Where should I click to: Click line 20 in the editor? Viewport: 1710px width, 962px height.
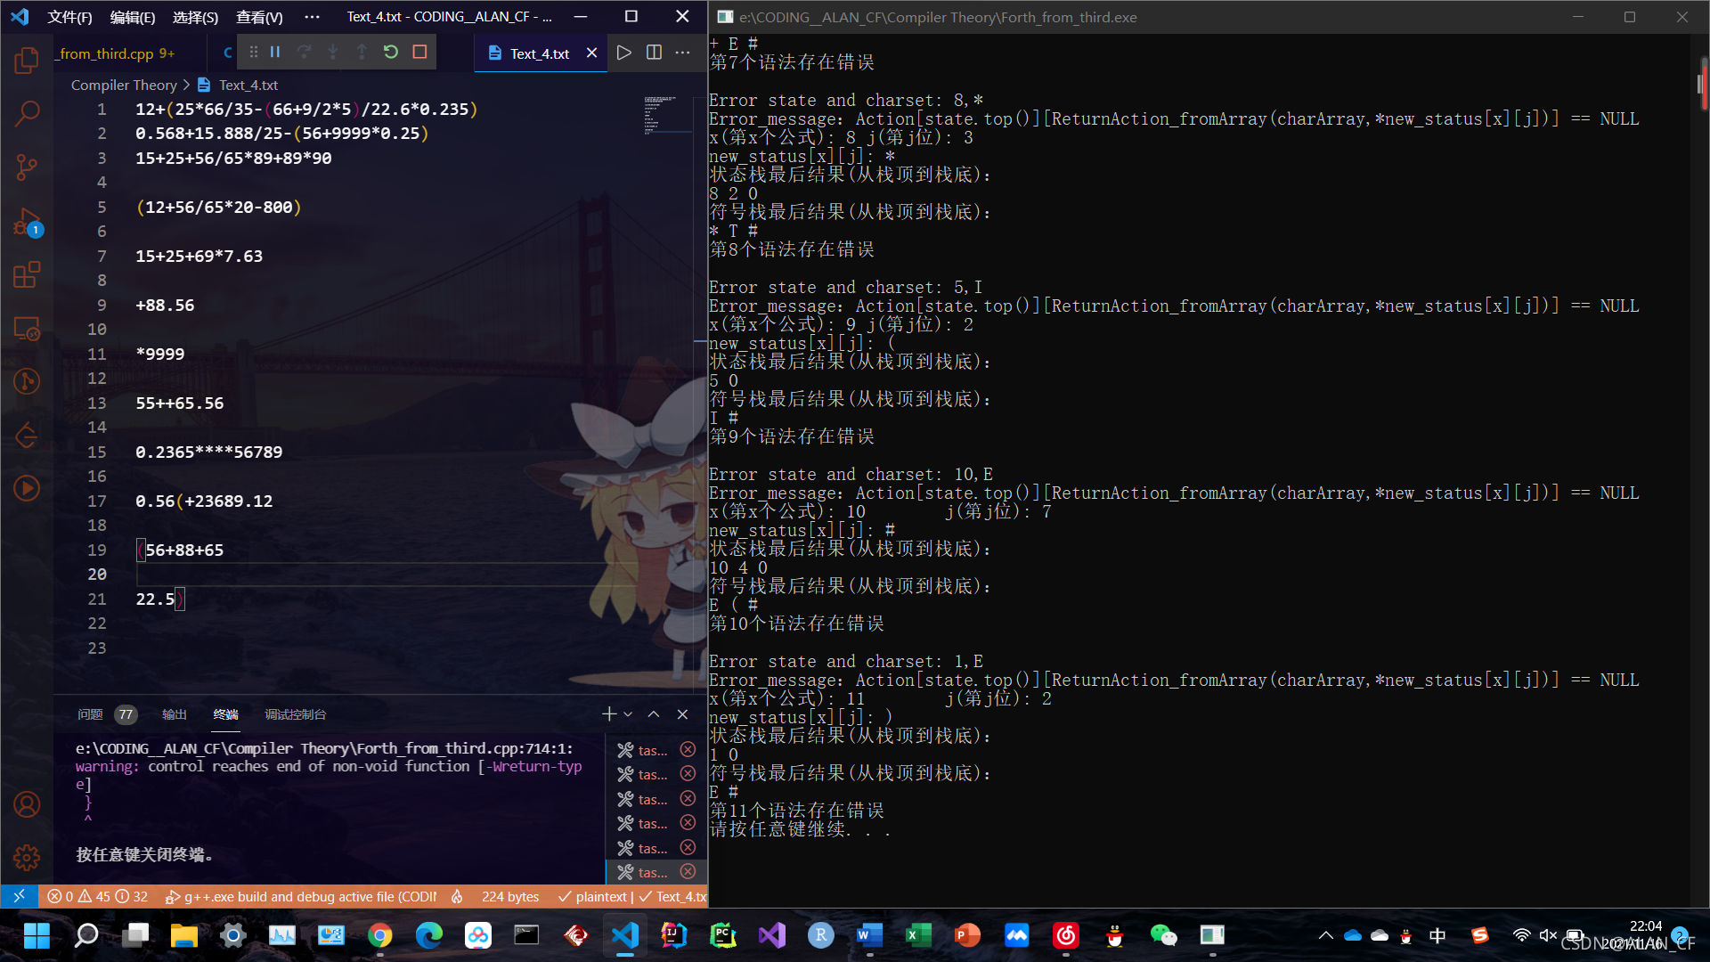pyautogui.click(x=356, y=575)
